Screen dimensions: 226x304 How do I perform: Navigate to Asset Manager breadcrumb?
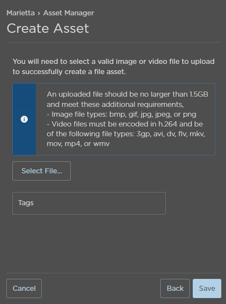[69, 13]
